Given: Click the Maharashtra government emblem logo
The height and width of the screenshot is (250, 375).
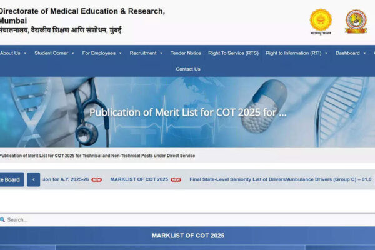Looking at the screenshot, I should pos(321,22).
